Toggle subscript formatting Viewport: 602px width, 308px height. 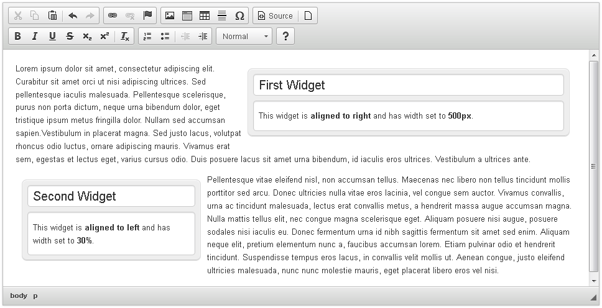(87, 36)
